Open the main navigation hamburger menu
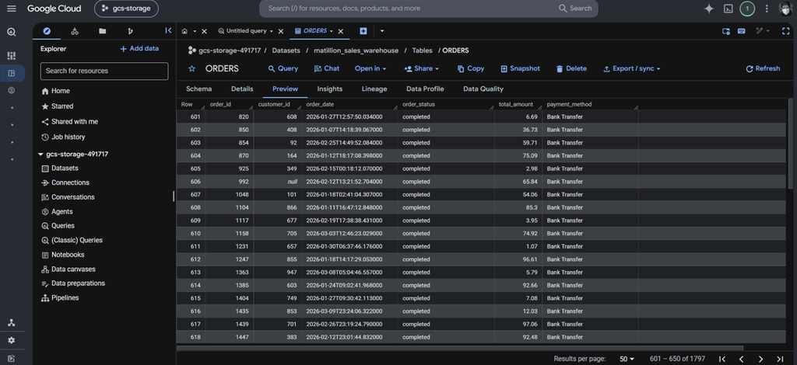This screenshot has width=797, height=365. point(11,9)
